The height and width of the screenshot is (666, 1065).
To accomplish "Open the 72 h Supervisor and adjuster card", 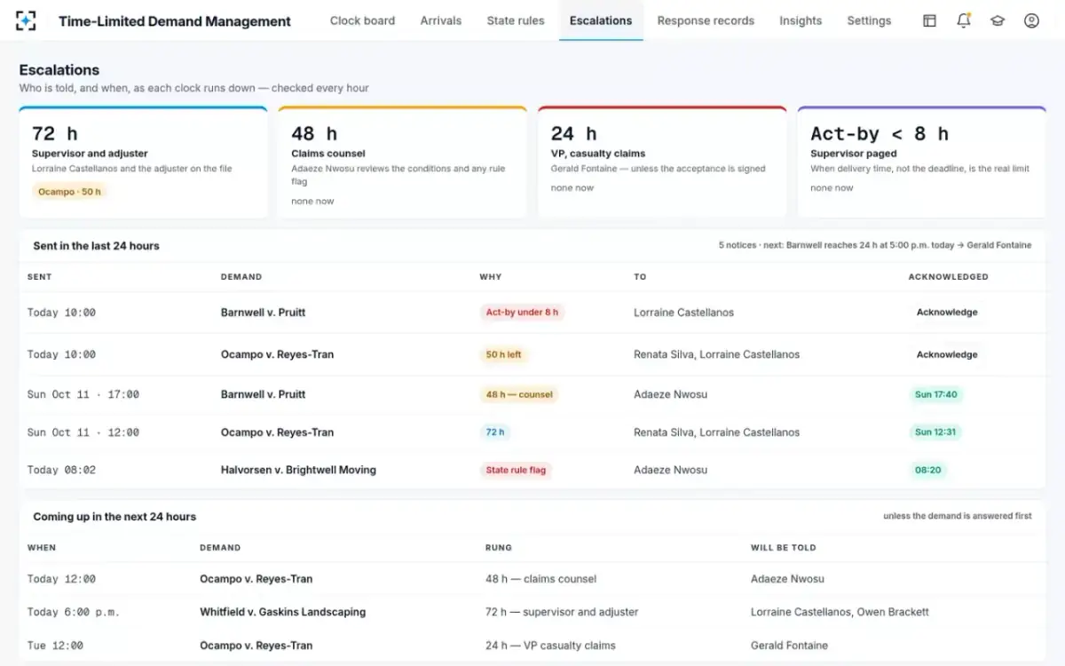I will [x=143, y=163].
